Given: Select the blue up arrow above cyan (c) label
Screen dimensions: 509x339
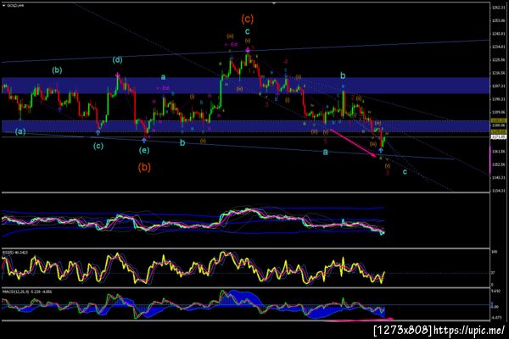Looking at the screenshot, I should tap(98, 132).
